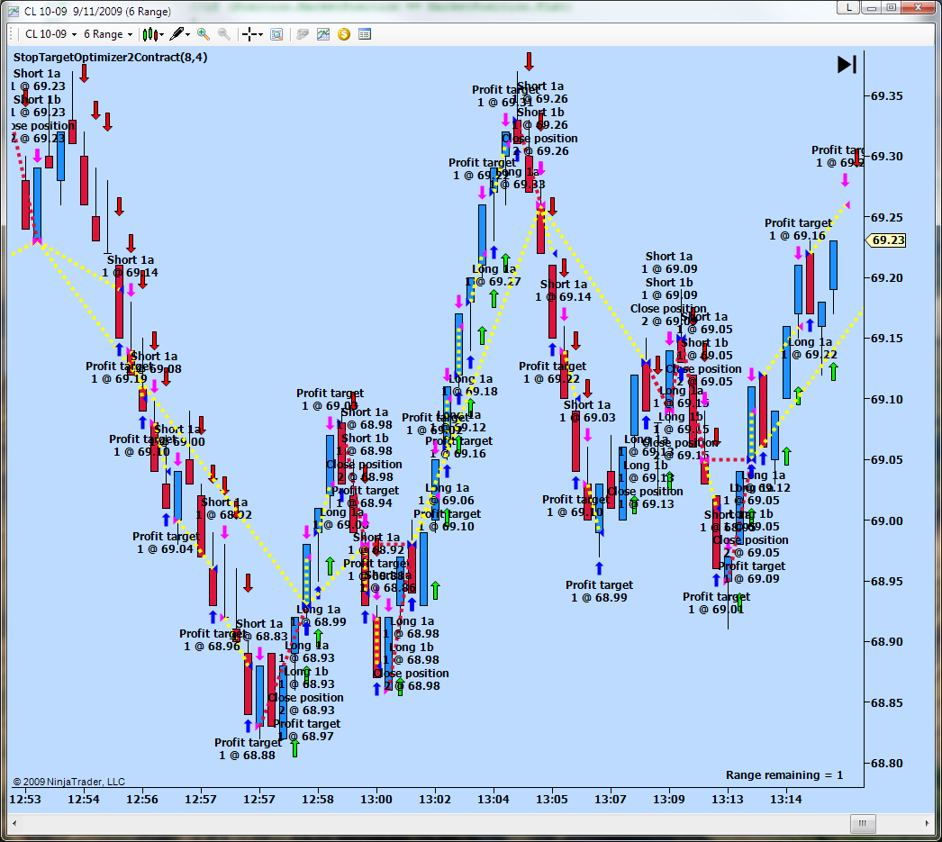Screen dimensions: 942x842
Task: Open the candlestick chart style dropdown
Action: point(152,34)
